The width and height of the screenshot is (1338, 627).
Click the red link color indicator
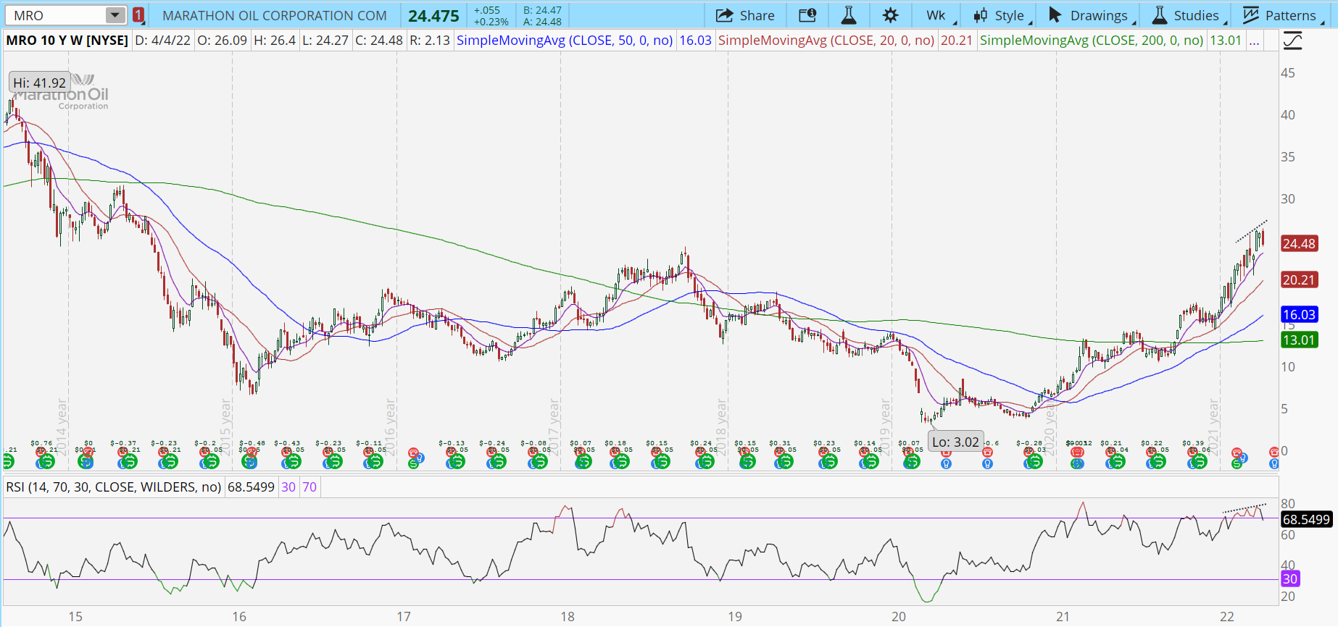138,15
